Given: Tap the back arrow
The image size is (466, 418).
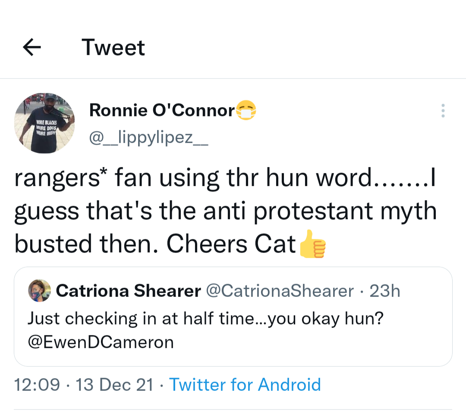Looking at the screenshot, I should 31,47.
